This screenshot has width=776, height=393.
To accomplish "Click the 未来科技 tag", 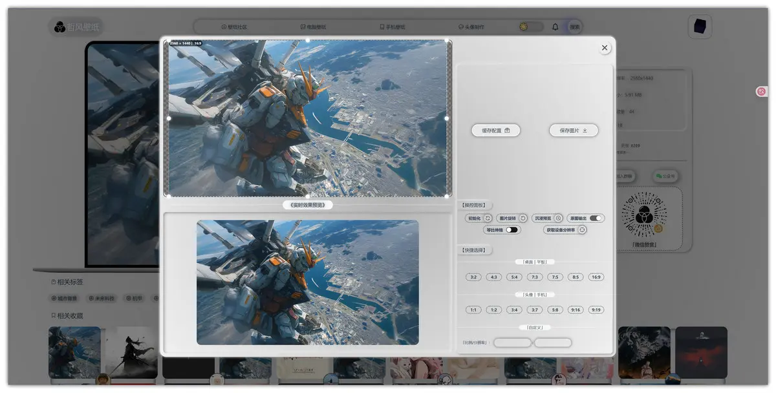I will [101, 299].
